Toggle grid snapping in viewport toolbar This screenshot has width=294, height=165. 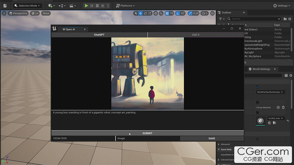(x=167, y=13)
